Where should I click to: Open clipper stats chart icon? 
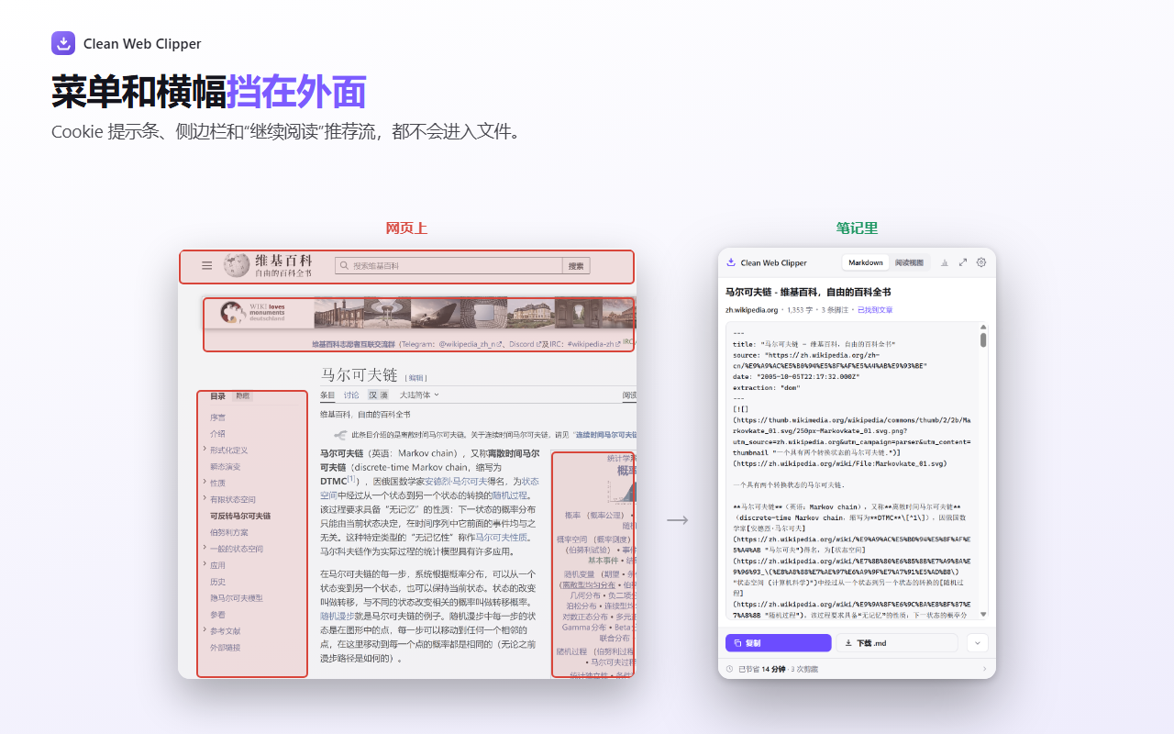click(x=945, y=262)
